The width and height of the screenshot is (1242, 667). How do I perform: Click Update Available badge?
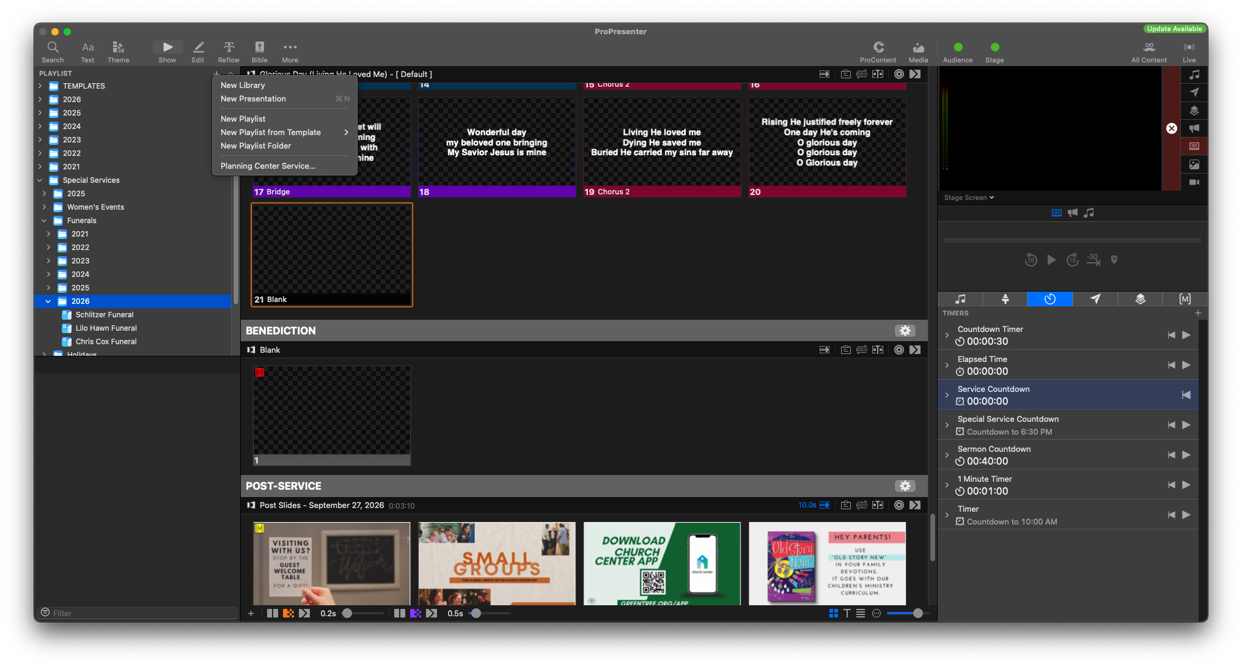click(1174, 29)
